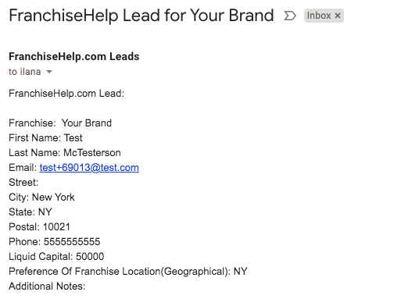
Task: Click the 'Postal: 10021' line
Action: 39,227
